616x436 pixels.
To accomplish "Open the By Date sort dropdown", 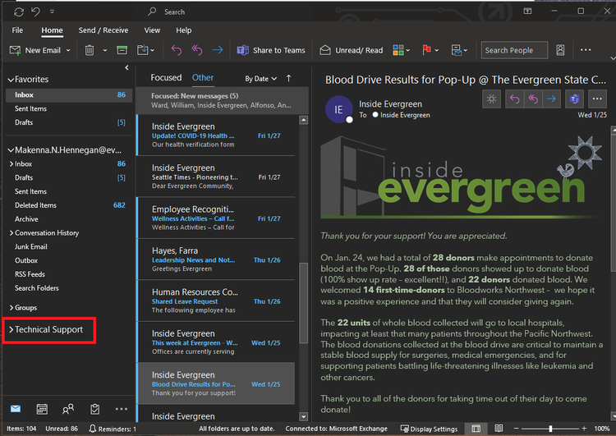I will tap(261, 79).
